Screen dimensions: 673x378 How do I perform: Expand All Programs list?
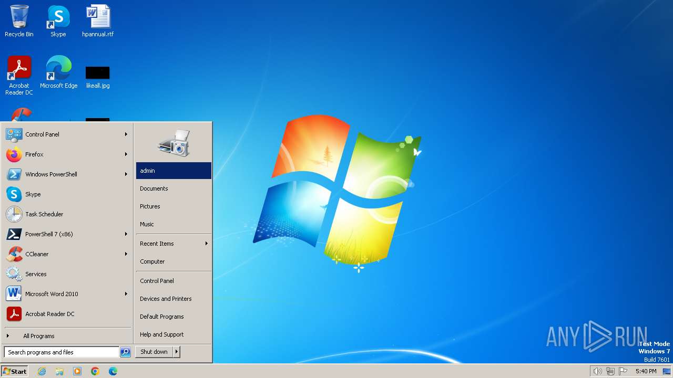[x=39, y=336]
